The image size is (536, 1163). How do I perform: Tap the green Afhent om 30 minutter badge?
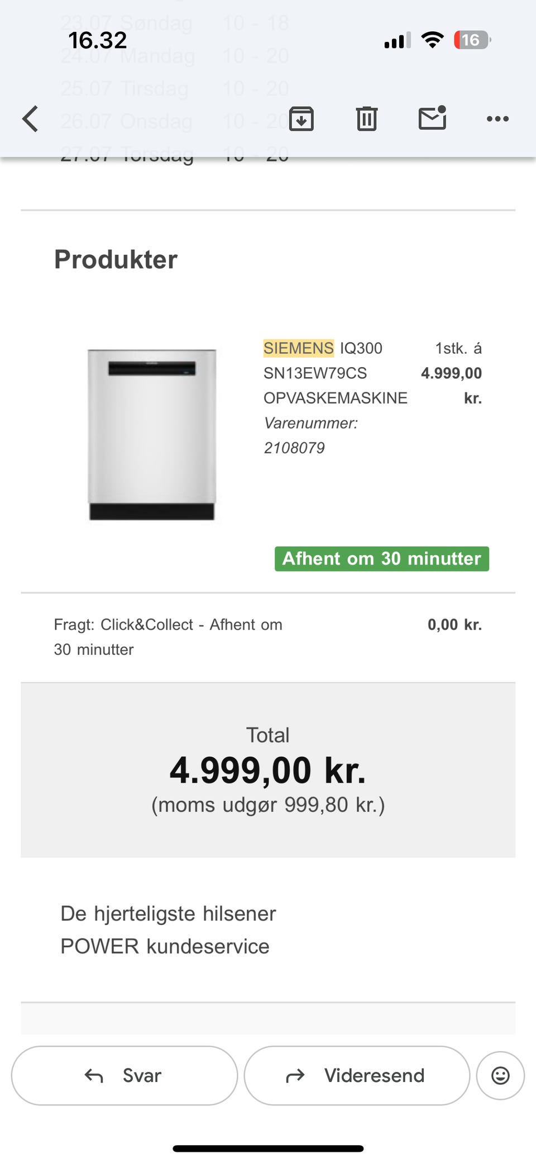click(382, 559)
